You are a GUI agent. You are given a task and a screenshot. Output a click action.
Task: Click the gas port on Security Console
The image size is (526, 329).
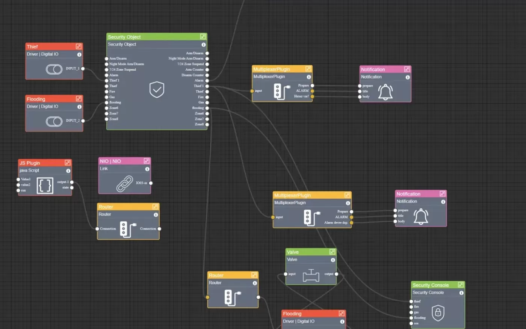point(411,312)
